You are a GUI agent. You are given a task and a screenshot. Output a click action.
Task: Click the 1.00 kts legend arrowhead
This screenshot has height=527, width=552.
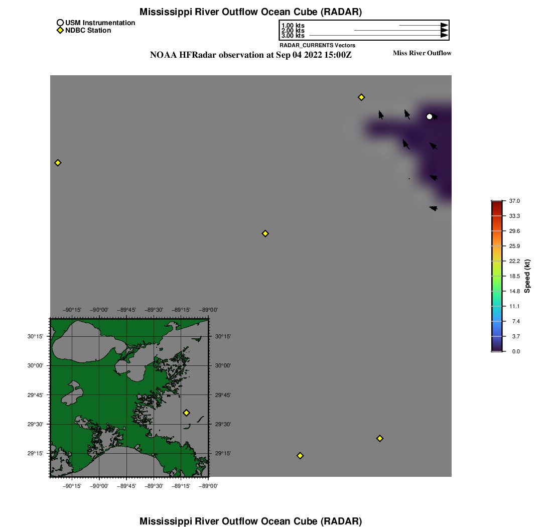(x=444, y=25)
